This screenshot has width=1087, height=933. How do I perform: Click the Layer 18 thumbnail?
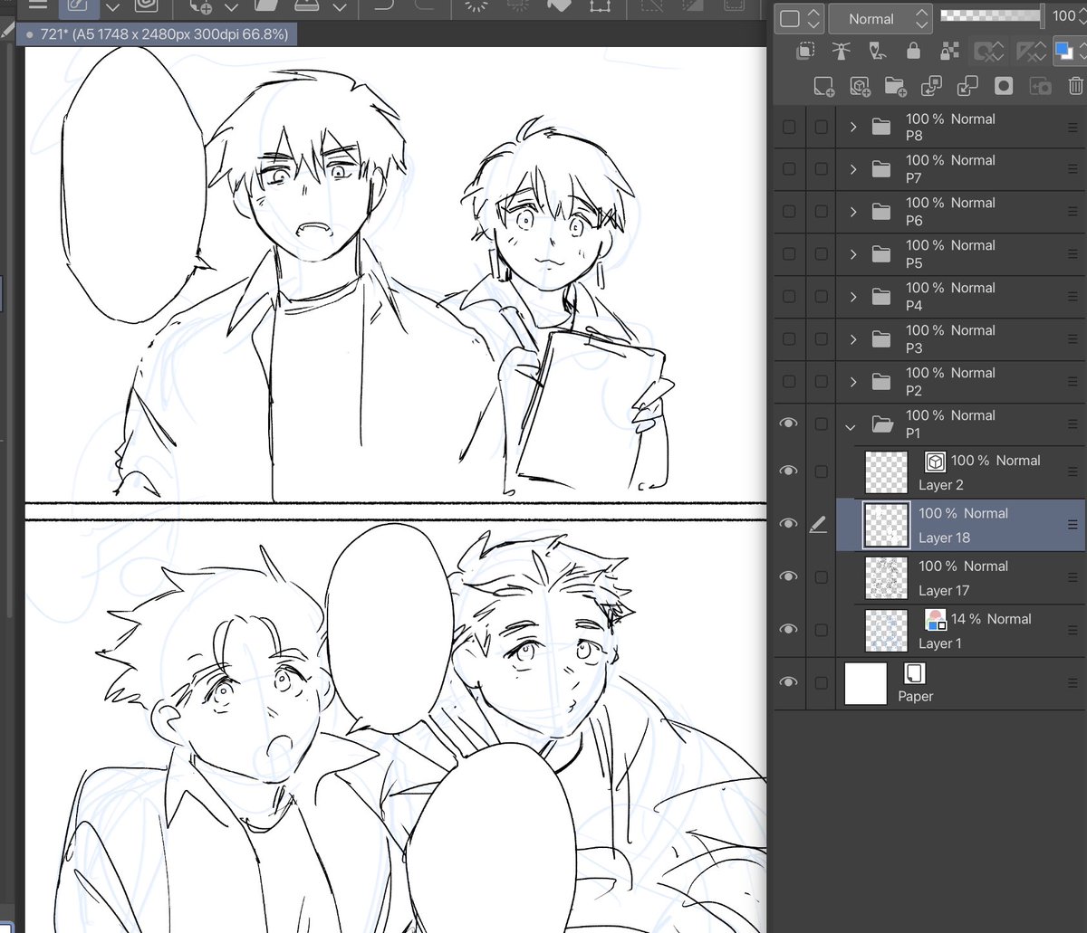(x=887, y=525)
